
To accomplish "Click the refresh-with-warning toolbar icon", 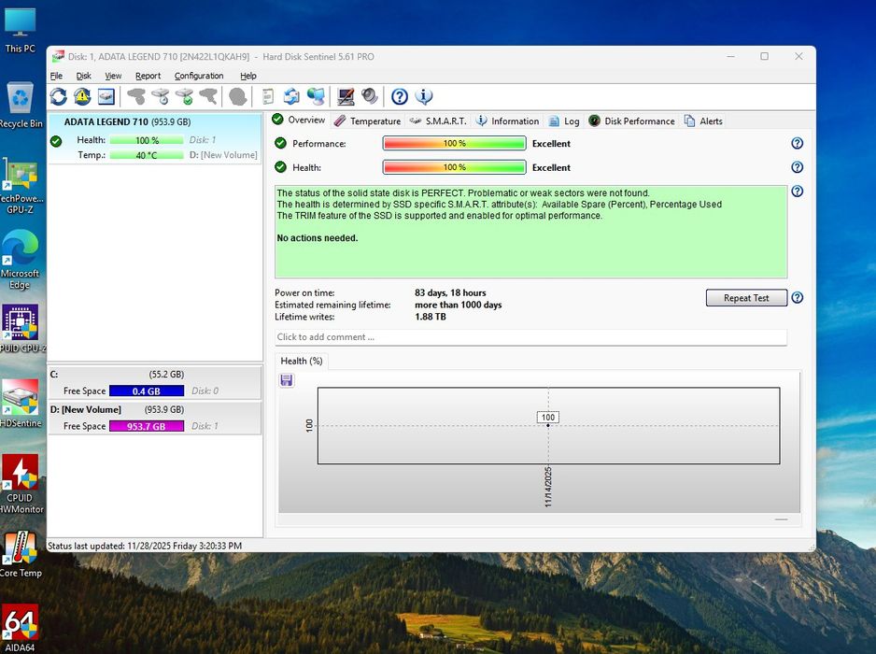I will click(x=82, y=97).
